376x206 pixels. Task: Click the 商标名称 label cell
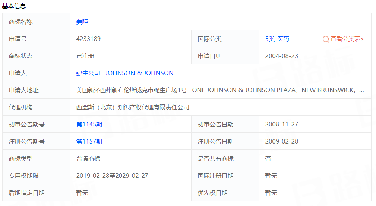(36, 22)
